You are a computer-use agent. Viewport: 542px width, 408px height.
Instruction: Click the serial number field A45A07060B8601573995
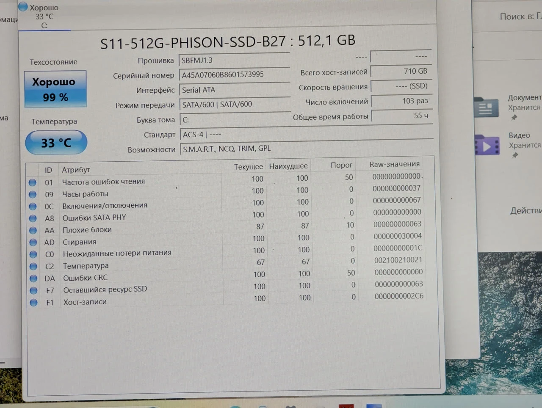pos(235,75)
